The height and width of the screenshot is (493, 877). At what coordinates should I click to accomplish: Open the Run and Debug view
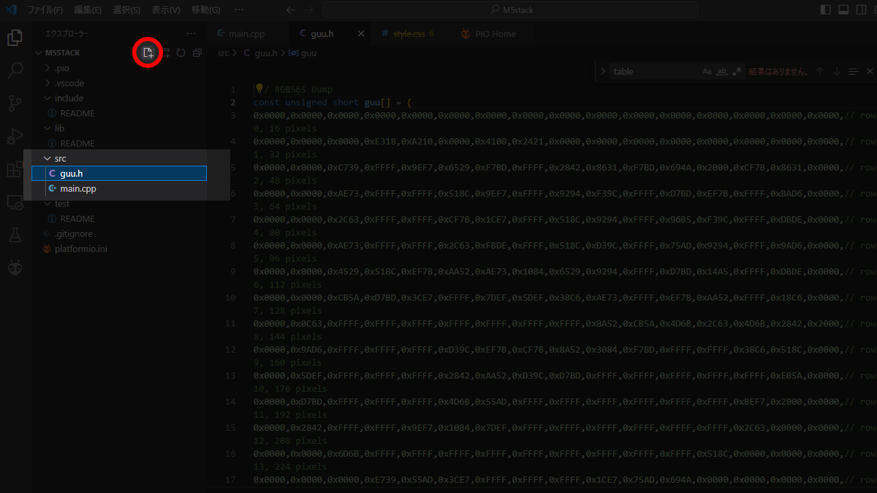coord(14,136)
